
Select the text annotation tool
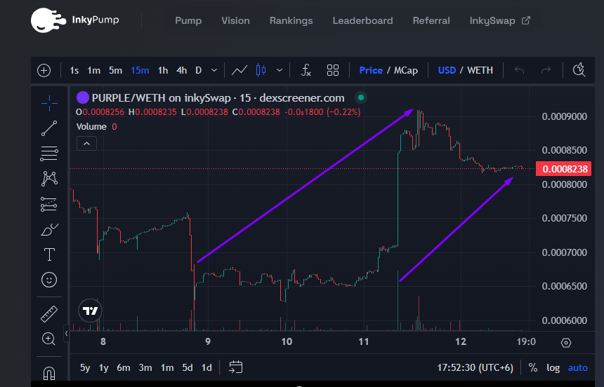49,254
